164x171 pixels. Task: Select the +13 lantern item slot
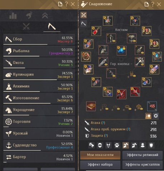[152, 106]
